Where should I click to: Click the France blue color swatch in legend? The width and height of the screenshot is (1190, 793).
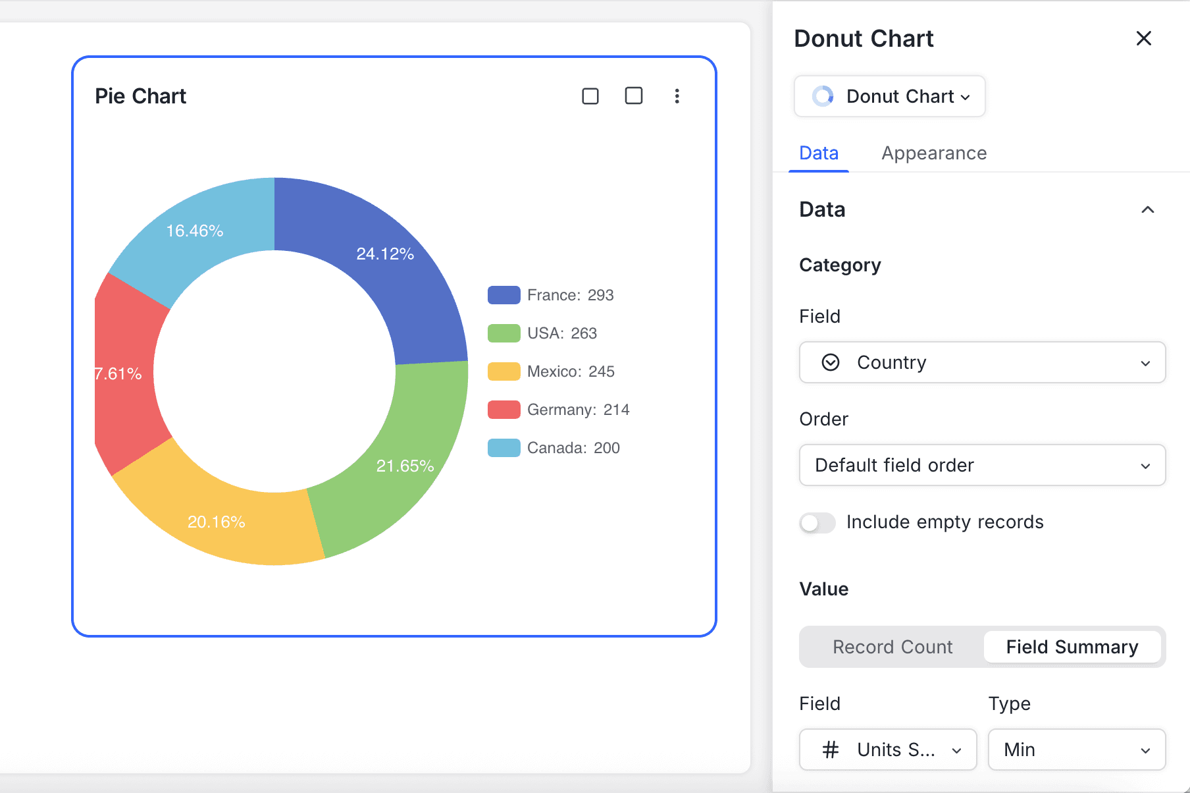click(504, 294)
